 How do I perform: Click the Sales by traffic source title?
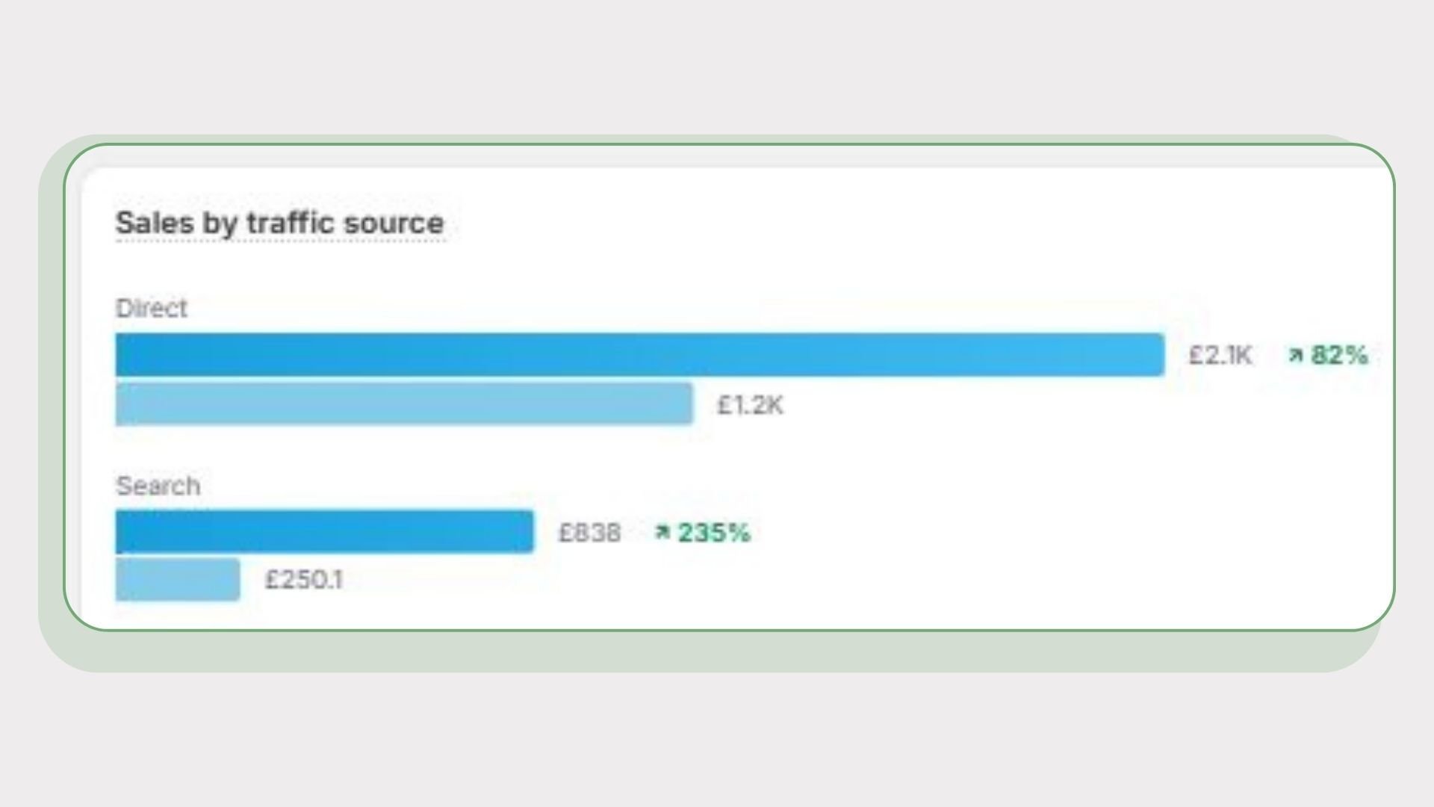click(x=279, y=223)
